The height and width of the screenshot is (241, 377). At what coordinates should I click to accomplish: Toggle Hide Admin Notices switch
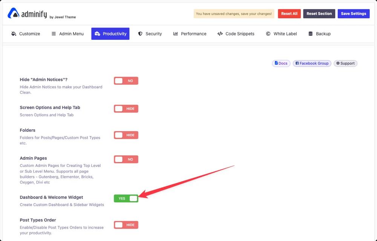tap(126, 81)
